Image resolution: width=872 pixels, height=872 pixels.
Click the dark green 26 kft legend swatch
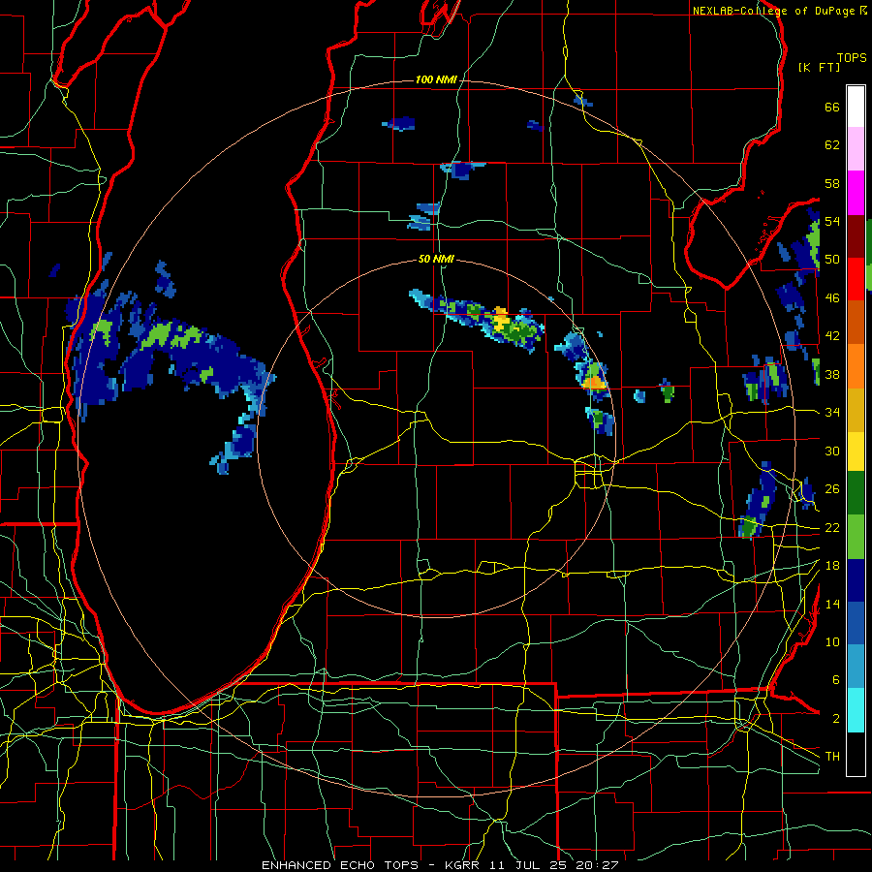click(856, 493)
